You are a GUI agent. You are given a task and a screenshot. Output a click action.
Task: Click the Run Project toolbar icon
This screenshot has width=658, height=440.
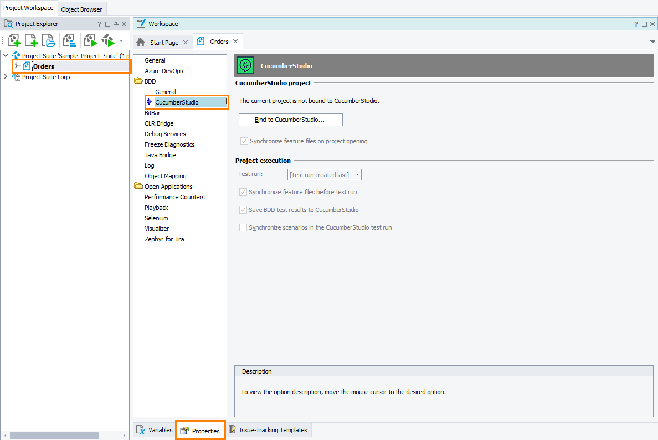[x=90, y=40]
